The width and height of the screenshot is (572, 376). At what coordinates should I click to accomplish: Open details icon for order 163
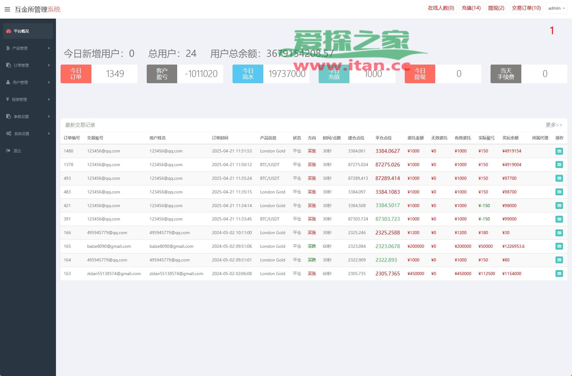coord(559,274)
